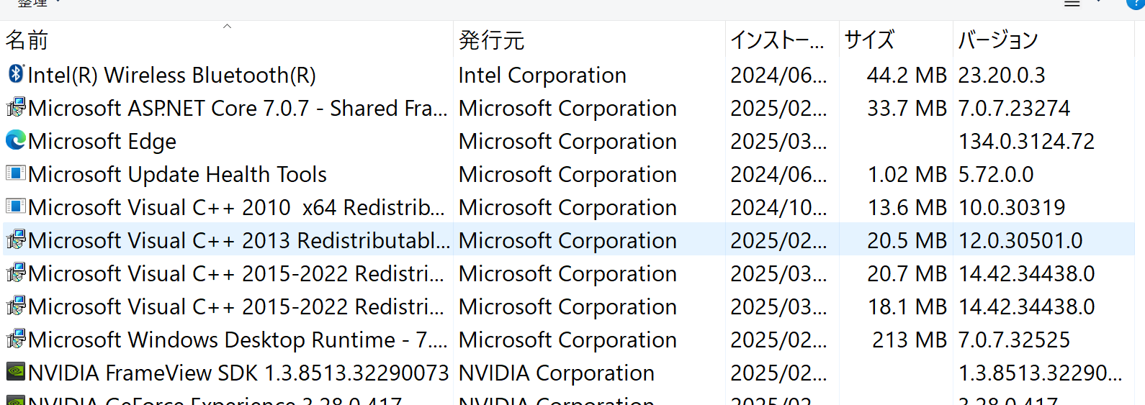The image size is (1145, 405).
Task: Click Microsoft Corporation in the Microsoft Edge row
Action: pyautogui.click(x=567, y=142)
